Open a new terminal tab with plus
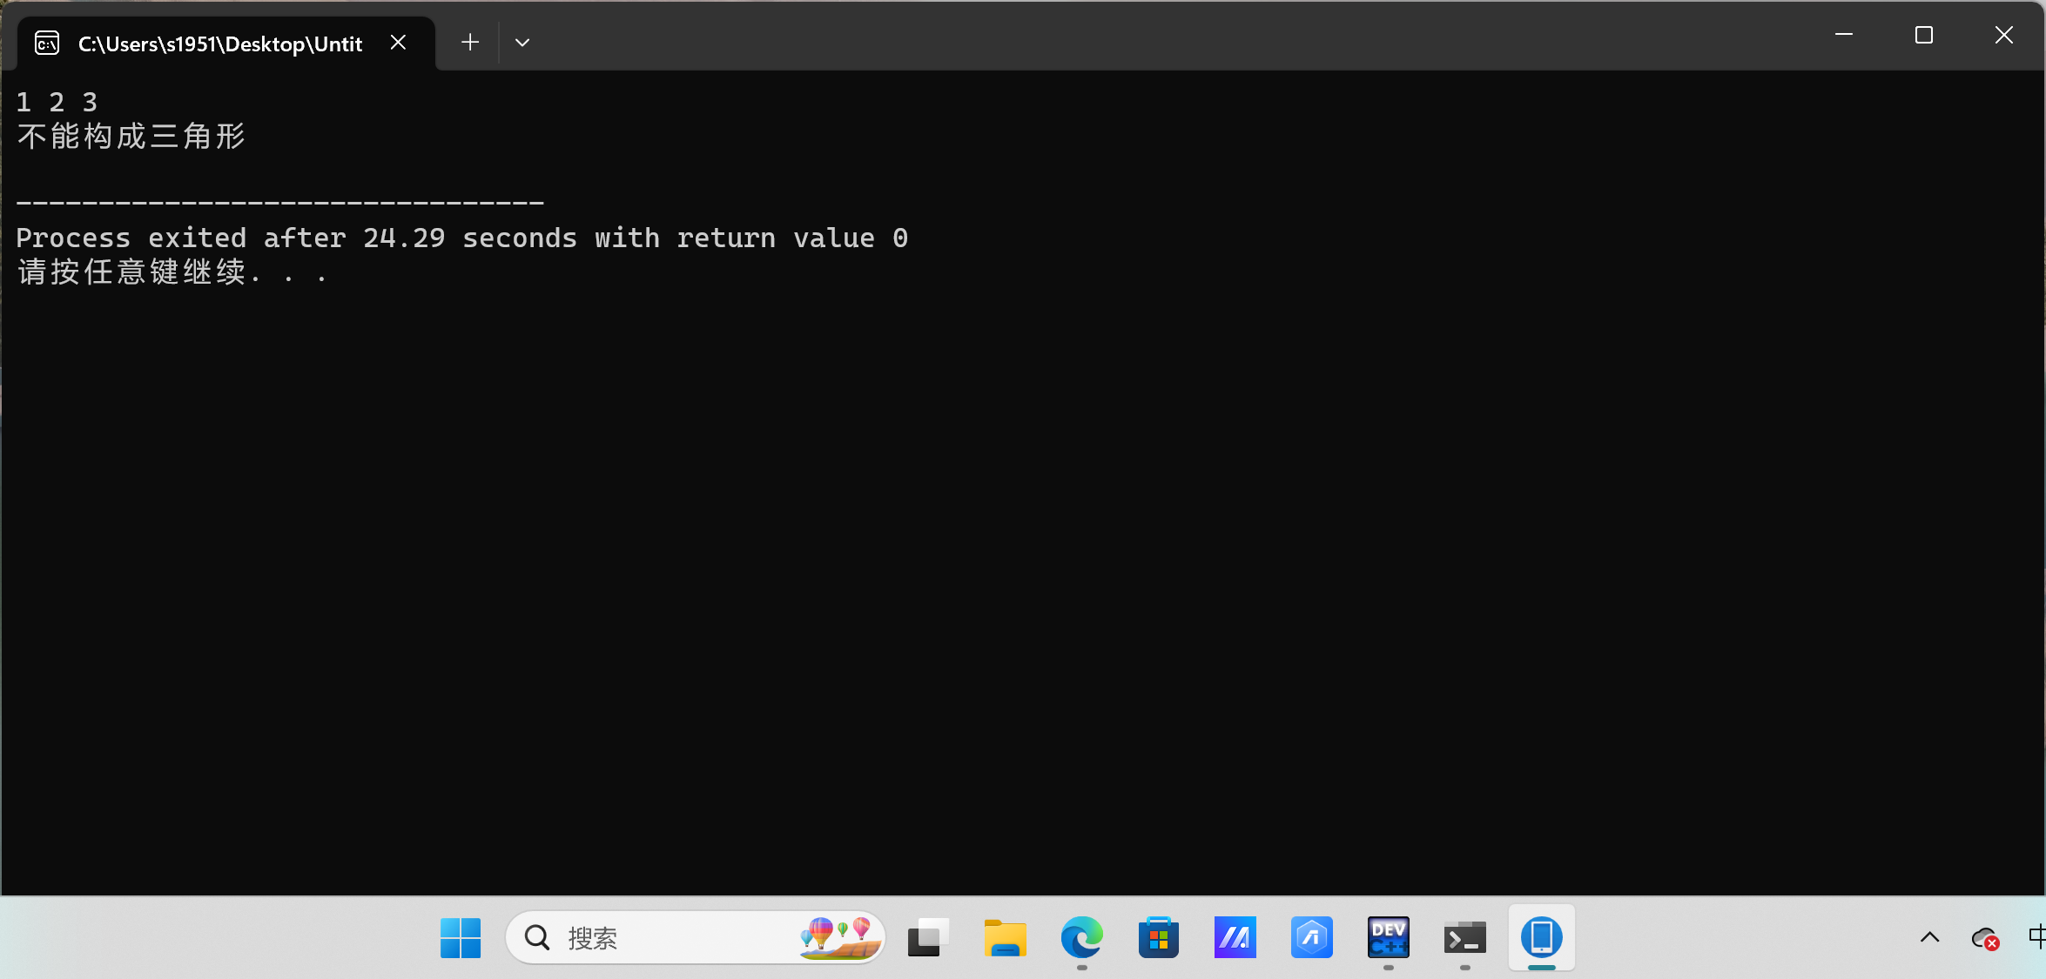The height and width of the screenshot is (979, 2046). [x=470, y=42]
